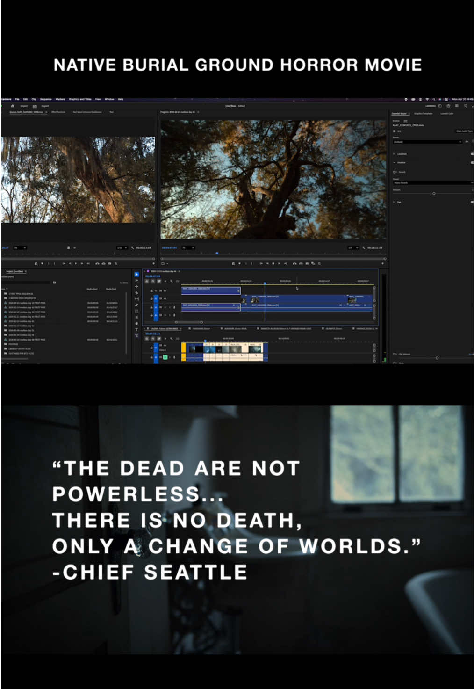Switch to the Export workspace button
Viewport: 474px width, 689px height.
(45, 106)
